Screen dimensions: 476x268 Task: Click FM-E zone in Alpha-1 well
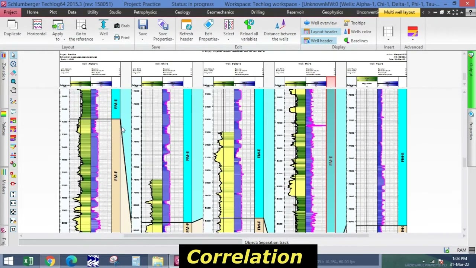116,103
